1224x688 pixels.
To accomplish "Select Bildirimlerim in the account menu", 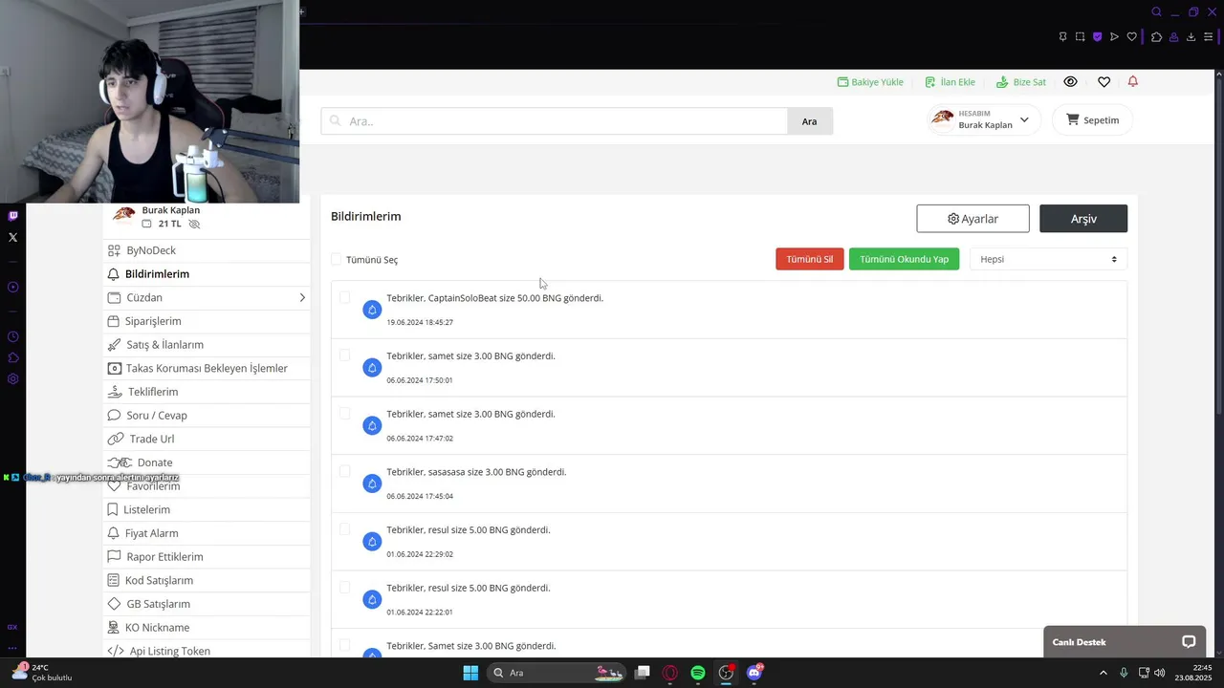I will pyautogui.click(x=207, y=274).
